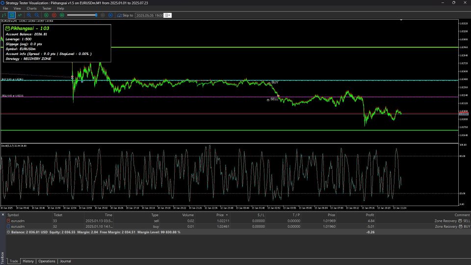Click the greyed scroll-back toolbar icon
Image resolution: width=471 pixels, height=265 pixels.
tap(103, 15)
